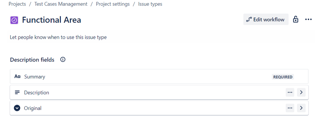
Task: Click the Functional Area title to rename
Action: pyautogui.click(x=51, y=20)
